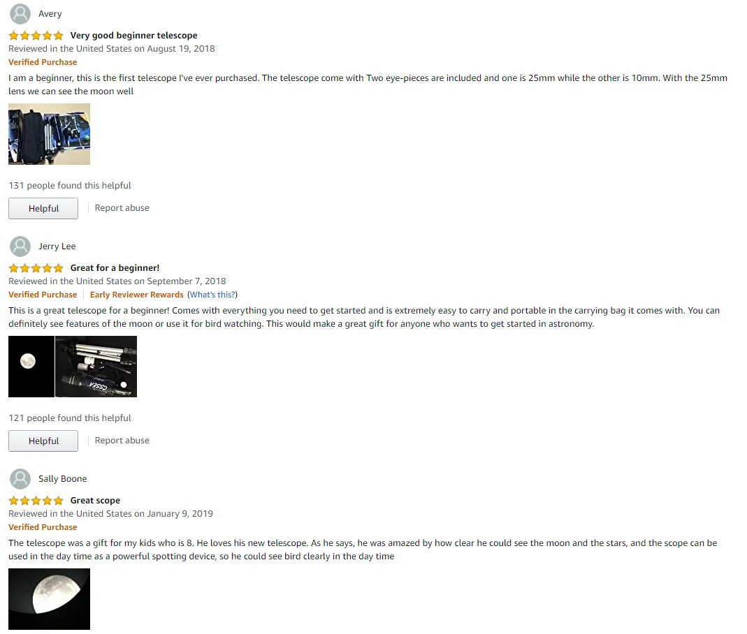Mark Avery's review as Helpful

pyautogui.click(x=43, y=209)
